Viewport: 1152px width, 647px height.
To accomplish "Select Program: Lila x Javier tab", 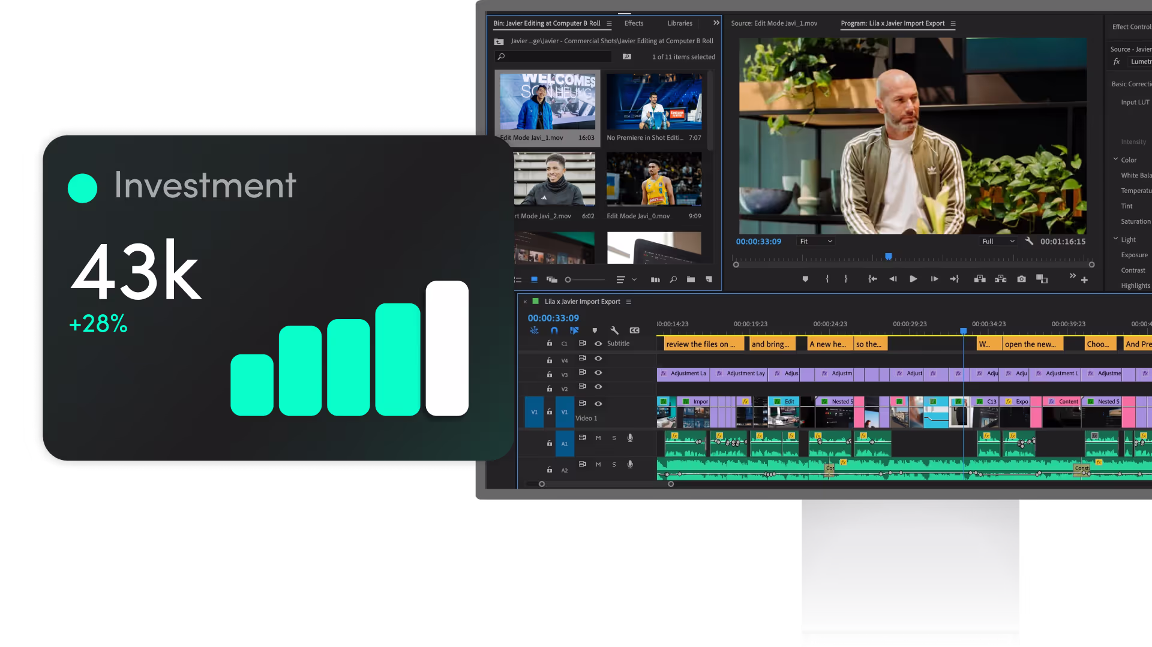I will pos(892,23).
